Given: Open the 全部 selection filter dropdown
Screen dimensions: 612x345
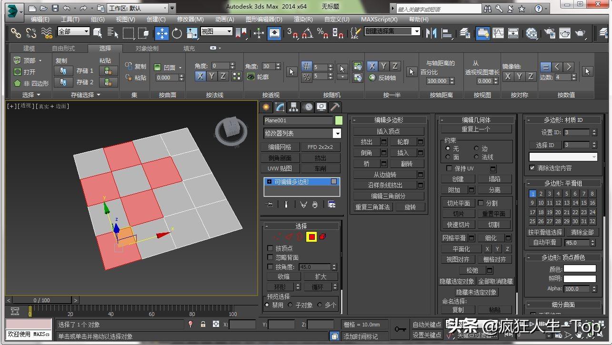Looking at the screenshot, I should click(x=73, y=31).
